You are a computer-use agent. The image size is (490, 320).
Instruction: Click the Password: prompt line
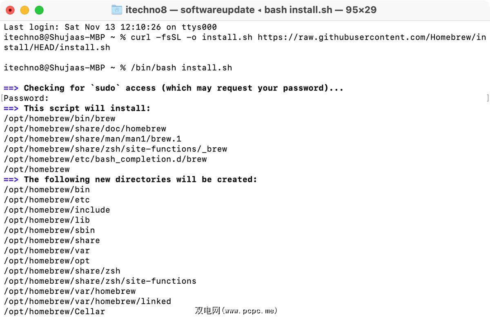26,98
